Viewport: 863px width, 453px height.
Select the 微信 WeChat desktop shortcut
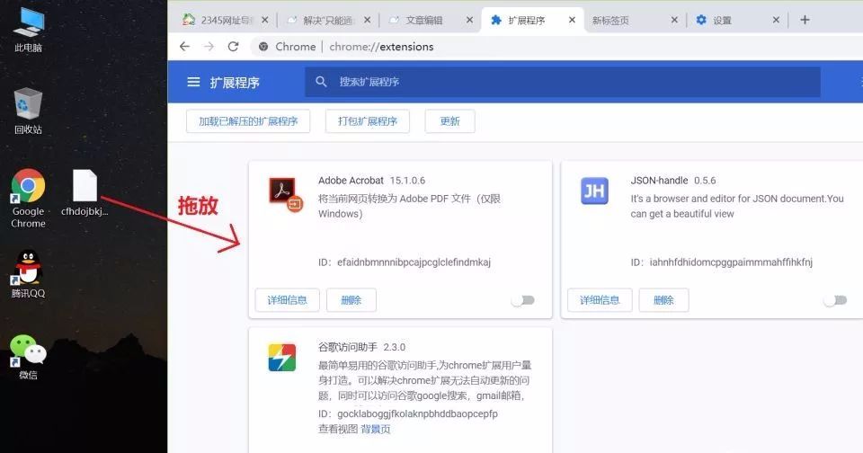click(28, 357)
